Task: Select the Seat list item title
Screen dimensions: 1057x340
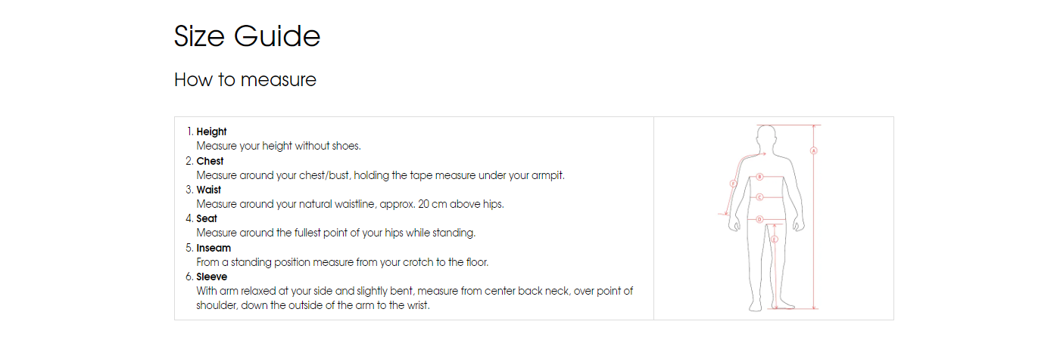Action: pyautogui.click(x=207, y=219)
